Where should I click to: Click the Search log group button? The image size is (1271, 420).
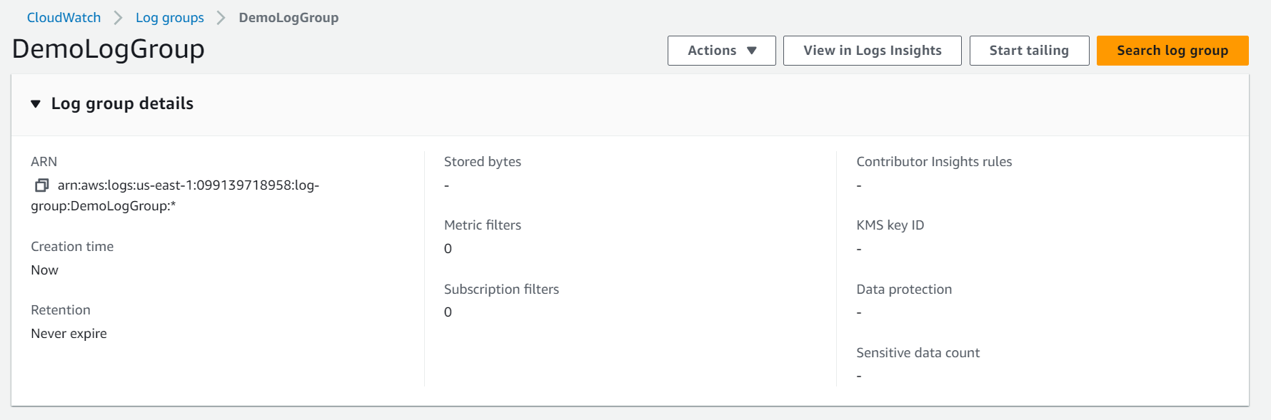click(x=1172, y=51)
